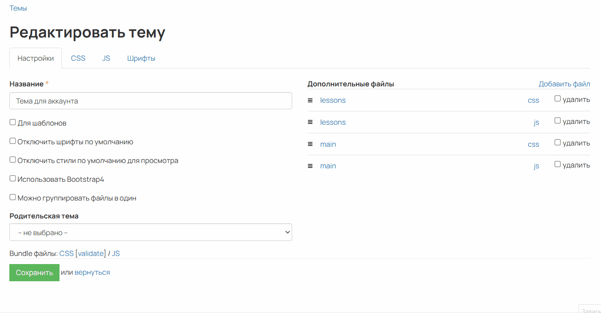Follow the "вернуться" link
The image size is (601, 313).
click(x=92, y=272)
